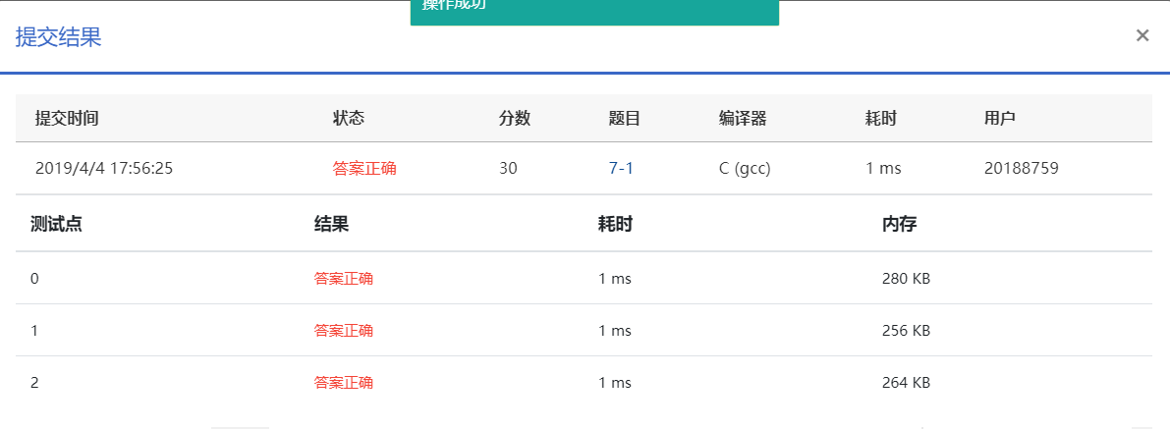
Task: Click the compiler value C (gcc)
Action: 745,169
